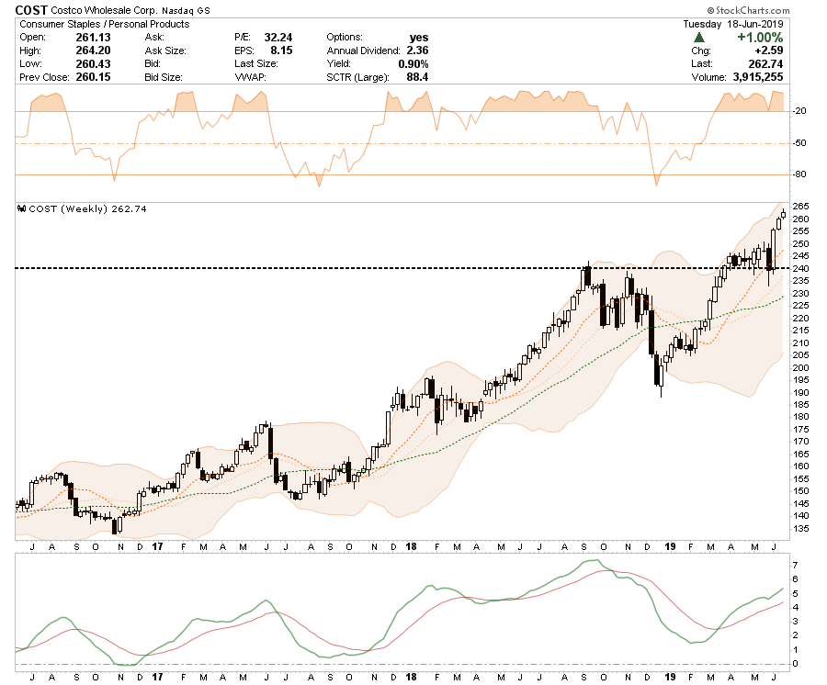827x685 pixels.
Task: Click the Yield value 0.90%
Action: click(x=413, y=63)
